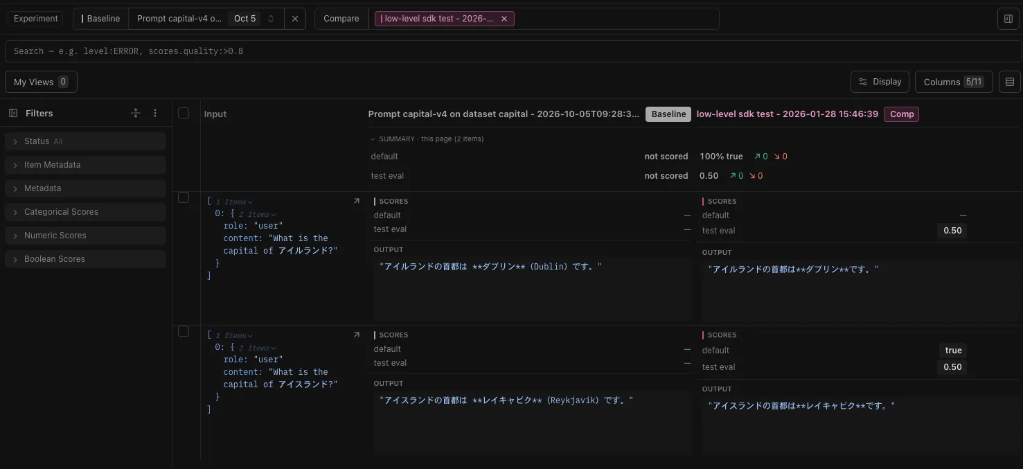Select all rows with header checkbox

tap(184, 113)
